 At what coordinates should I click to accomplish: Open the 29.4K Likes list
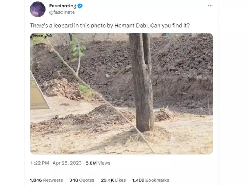(x=113, y=180)
